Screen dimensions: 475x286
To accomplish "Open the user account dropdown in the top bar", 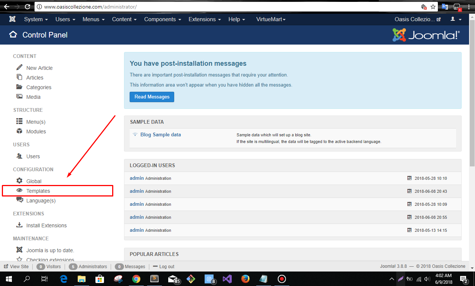I will [456, 19].
